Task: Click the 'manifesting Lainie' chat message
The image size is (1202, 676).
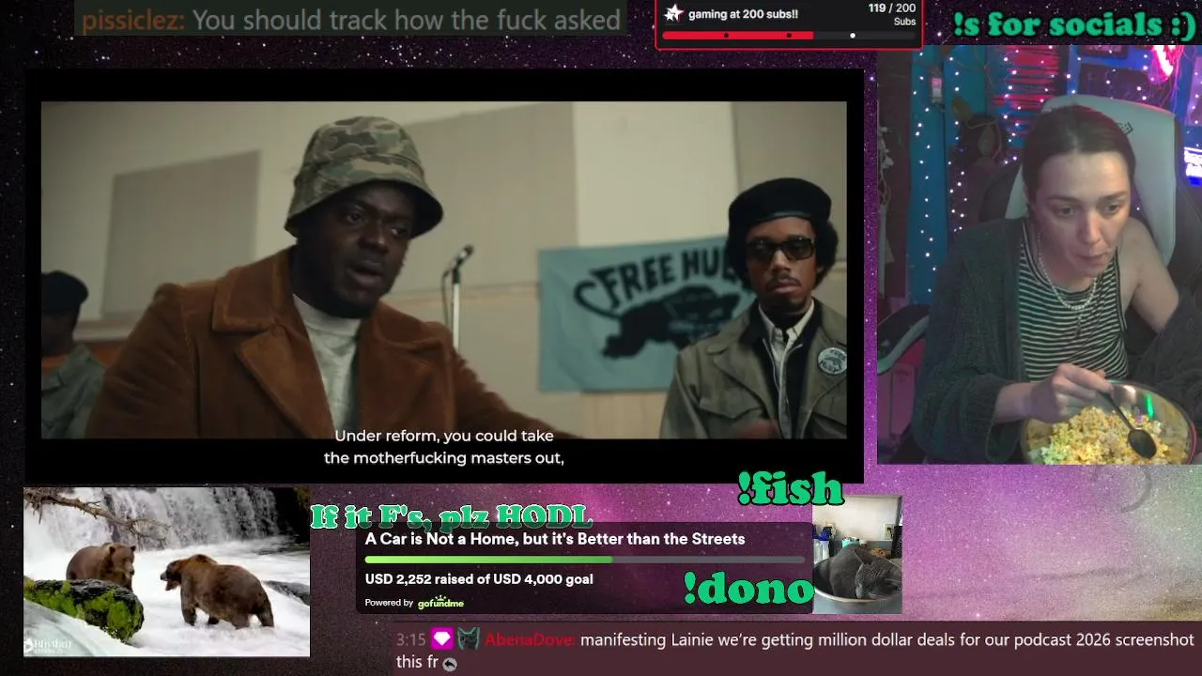Action: 794,652
